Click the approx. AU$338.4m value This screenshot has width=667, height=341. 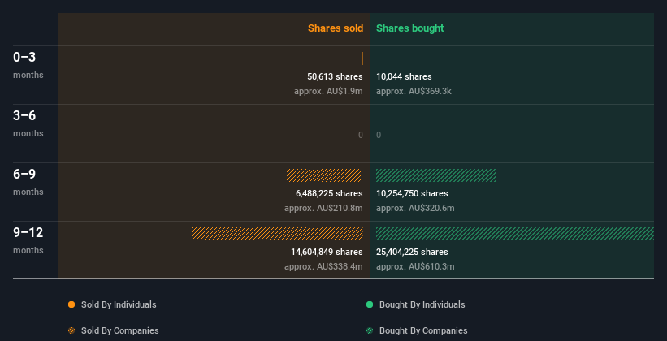pos(323,267)
